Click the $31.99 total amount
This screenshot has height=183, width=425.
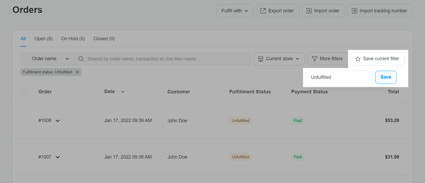(x=392, y=157)
